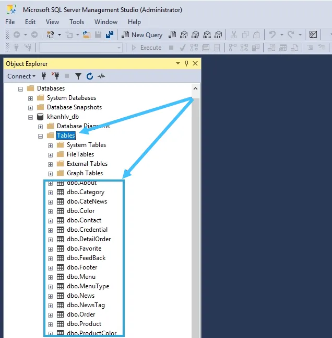Click the Refresh icon in Object Explorer
332x338 pixels.
point(90,76)
